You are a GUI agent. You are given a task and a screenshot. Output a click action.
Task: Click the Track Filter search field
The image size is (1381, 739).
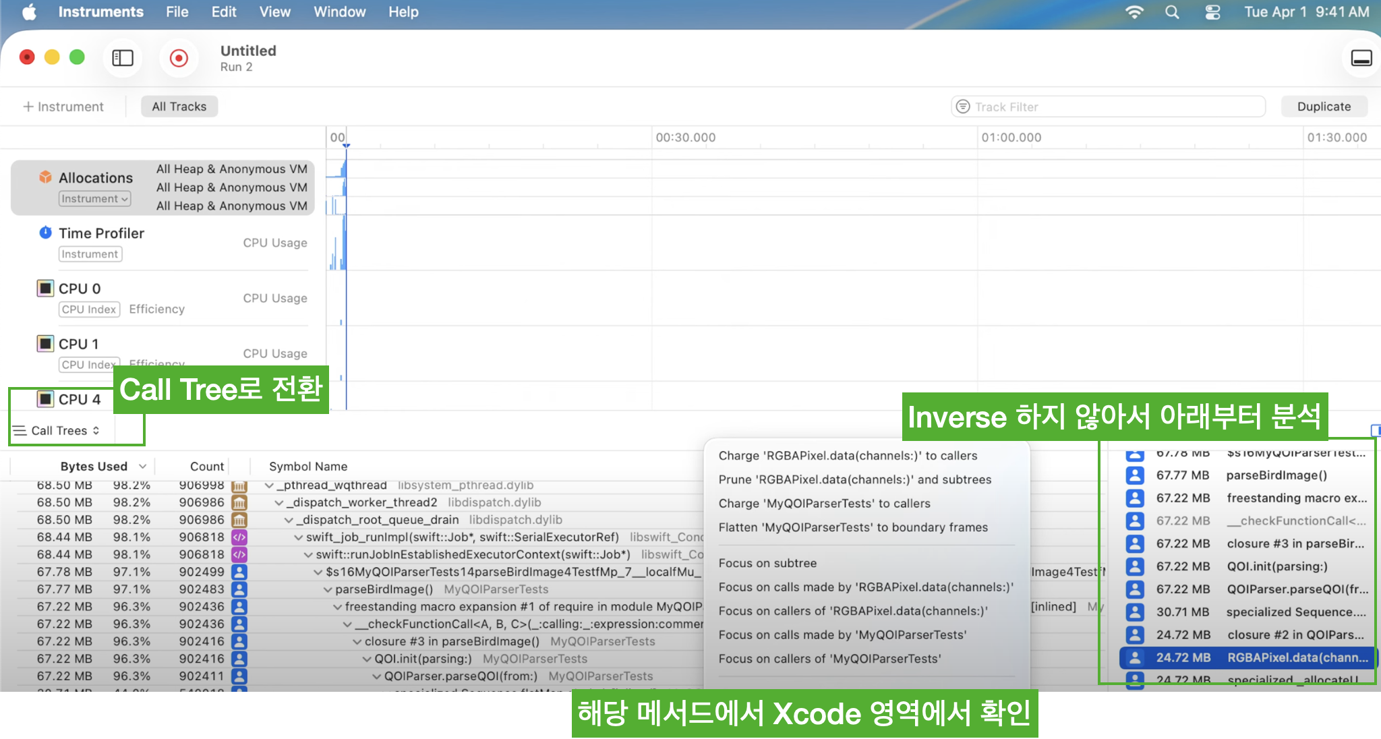click(x=1107, y=107)
